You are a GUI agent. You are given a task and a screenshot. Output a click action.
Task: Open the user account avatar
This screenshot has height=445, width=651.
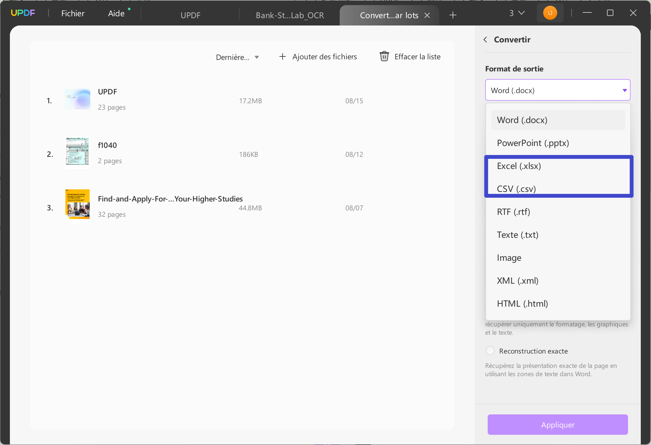pyautogui.click(x=550, y=13)
